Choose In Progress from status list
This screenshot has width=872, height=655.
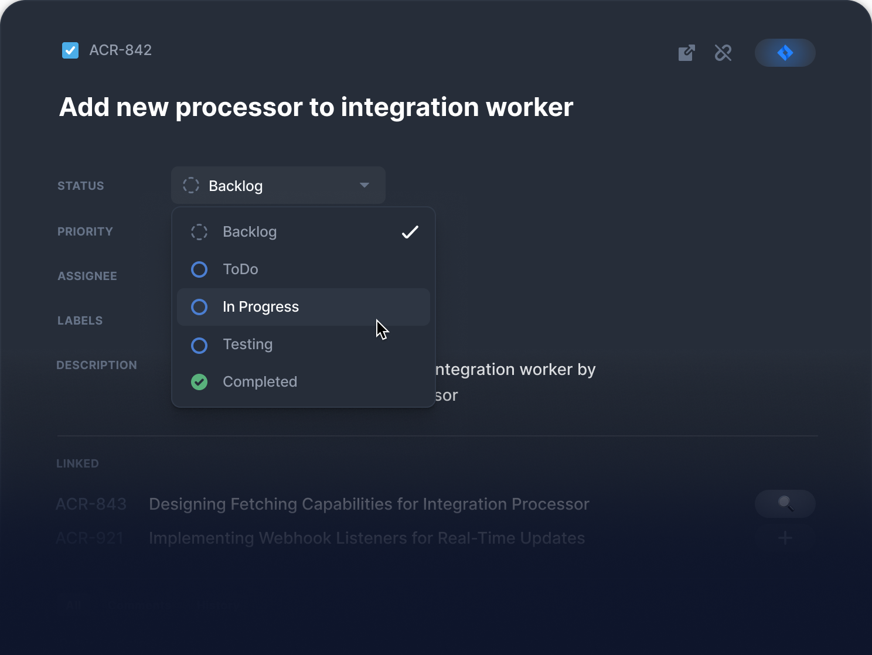coord(261,307)
